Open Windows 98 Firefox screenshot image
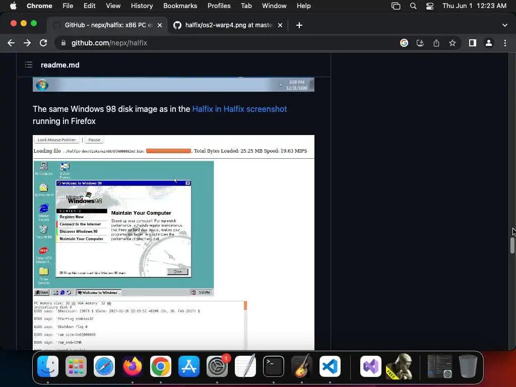The width and height of the screenshot is (516, 387). (173, 242)
